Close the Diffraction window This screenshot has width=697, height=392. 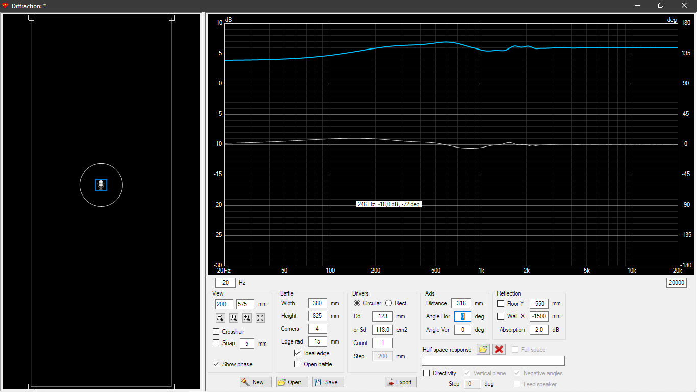[x=684, y=5]
